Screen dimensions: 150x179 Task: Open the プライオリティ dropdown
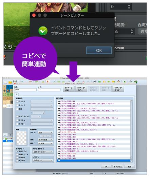(x=43, y=152)
